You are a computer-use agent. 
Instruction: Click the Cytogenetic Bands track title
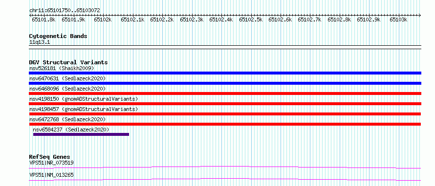(58, 36)
